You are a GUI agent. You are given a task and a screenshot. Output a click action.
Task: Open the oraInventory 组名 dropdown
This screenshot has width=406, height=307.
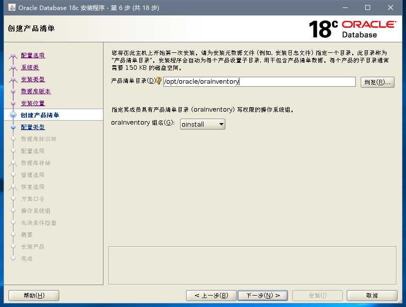(x=203, y=124)
